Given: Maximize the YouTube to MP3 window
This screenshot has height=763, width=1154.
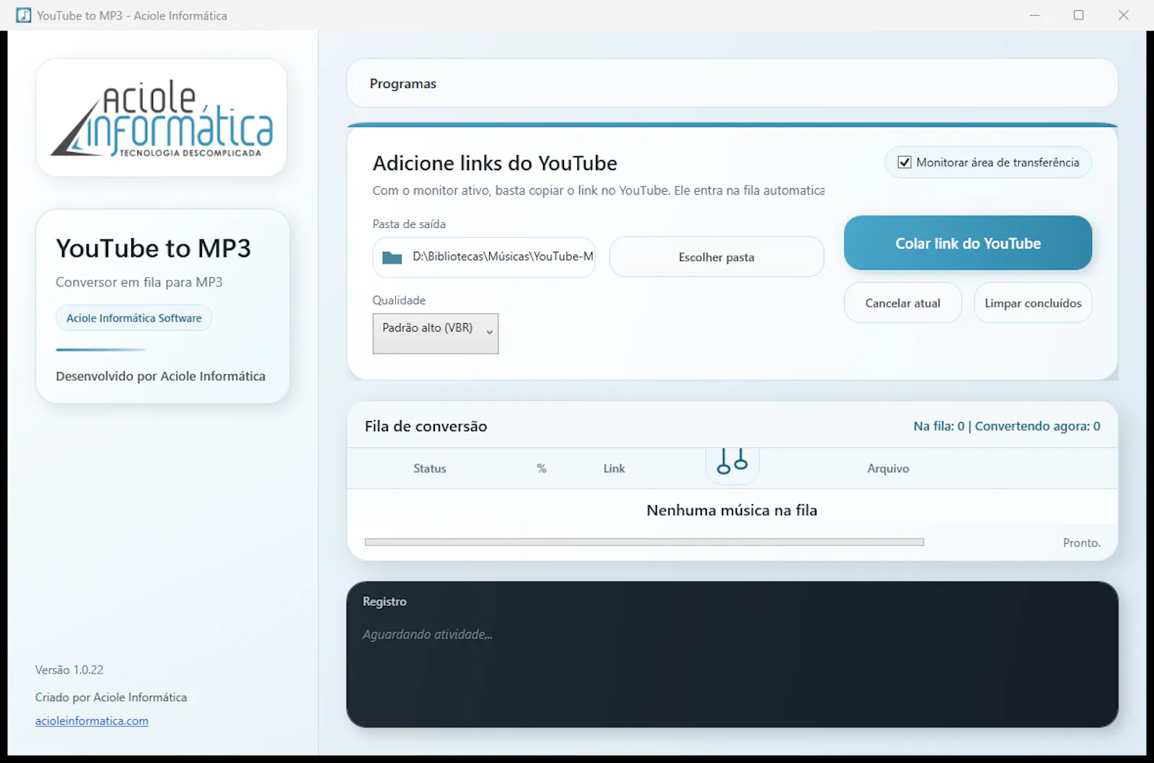Looking at the screenshot, I should pos(1079,15).
